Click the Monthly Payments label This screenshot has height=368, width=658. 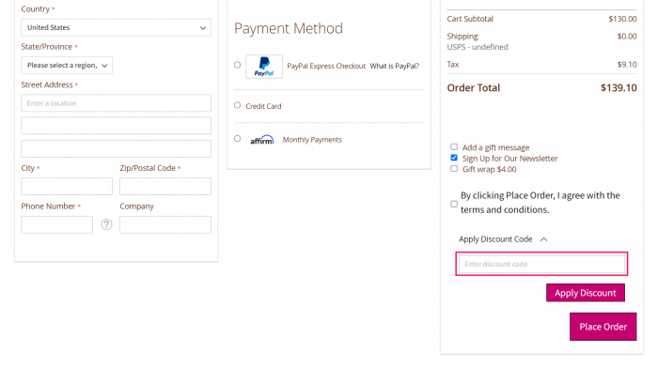click(312, 140)
